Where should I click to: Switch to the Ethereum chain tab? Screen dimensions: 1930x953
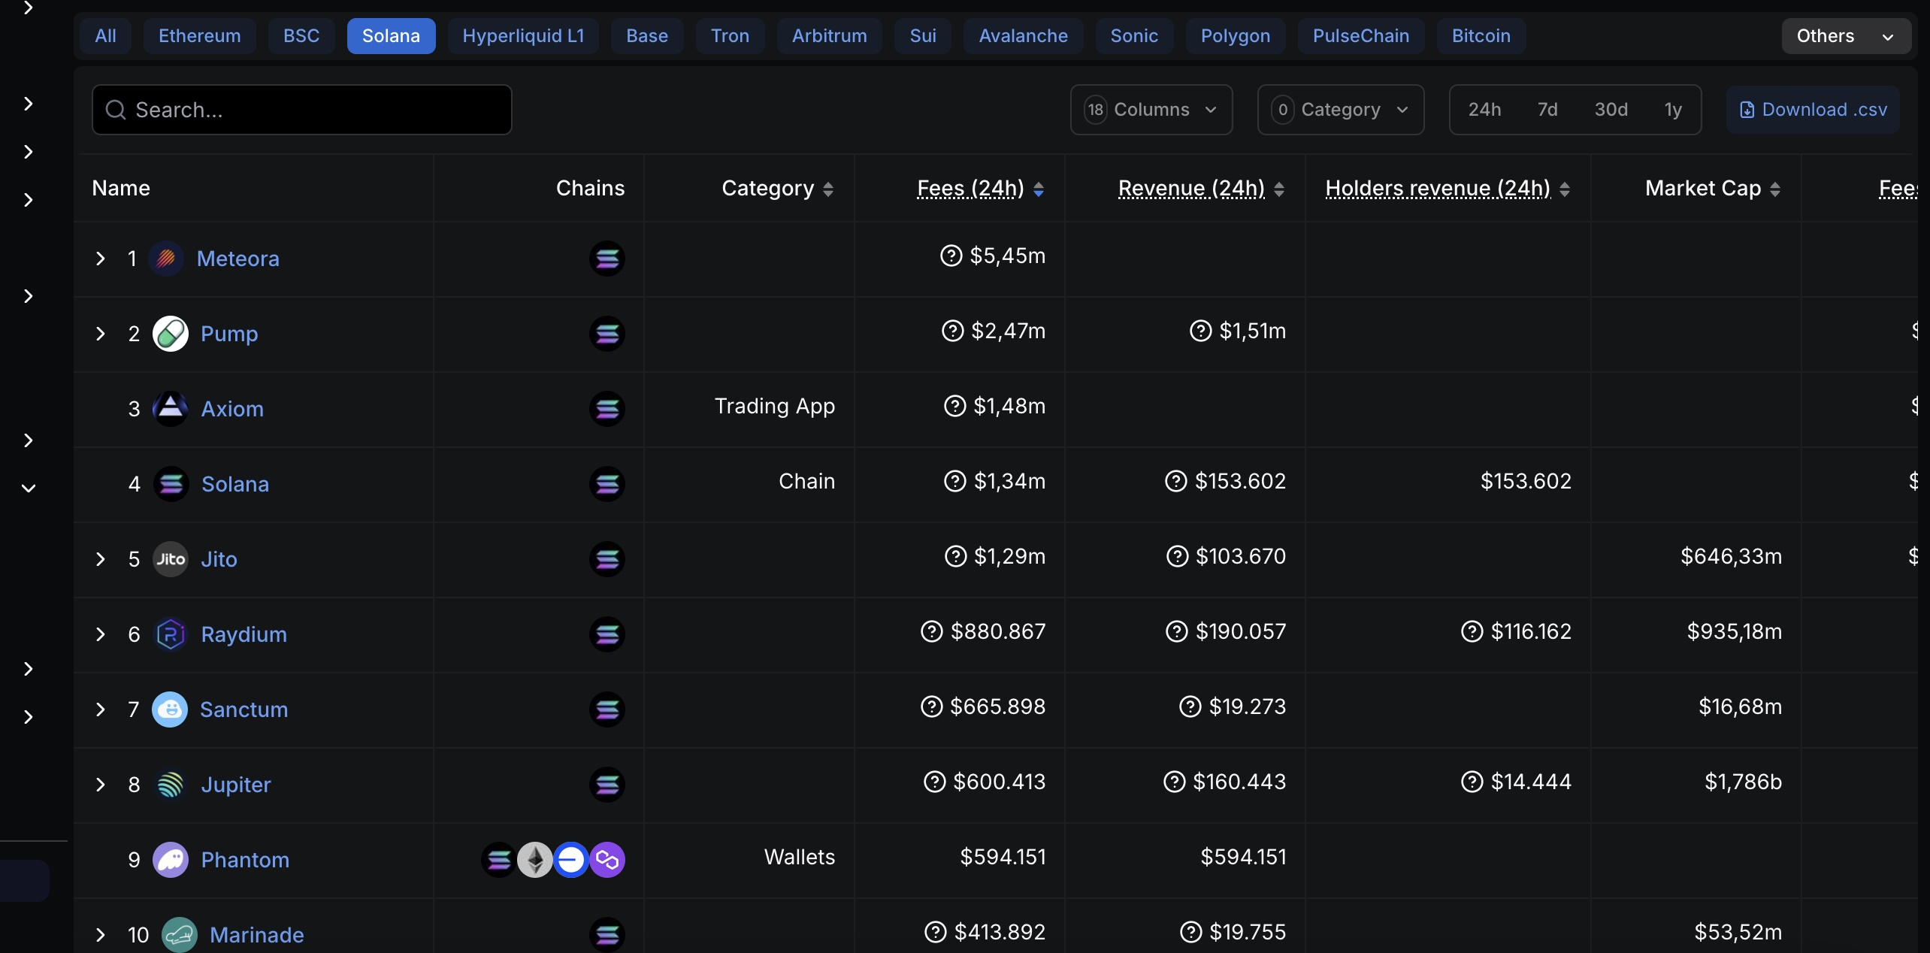coord(200,36)
